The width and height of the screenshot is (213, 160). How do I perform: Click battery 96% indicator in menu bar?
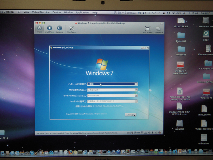pos(177,13)
